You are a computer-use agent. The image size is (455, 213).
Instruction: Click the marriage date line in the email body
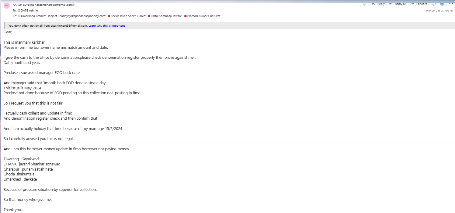pos(63,128)
